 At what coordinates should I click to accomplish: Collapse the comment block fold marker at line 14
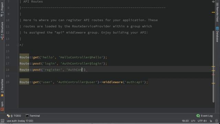(x=18, y=45)
